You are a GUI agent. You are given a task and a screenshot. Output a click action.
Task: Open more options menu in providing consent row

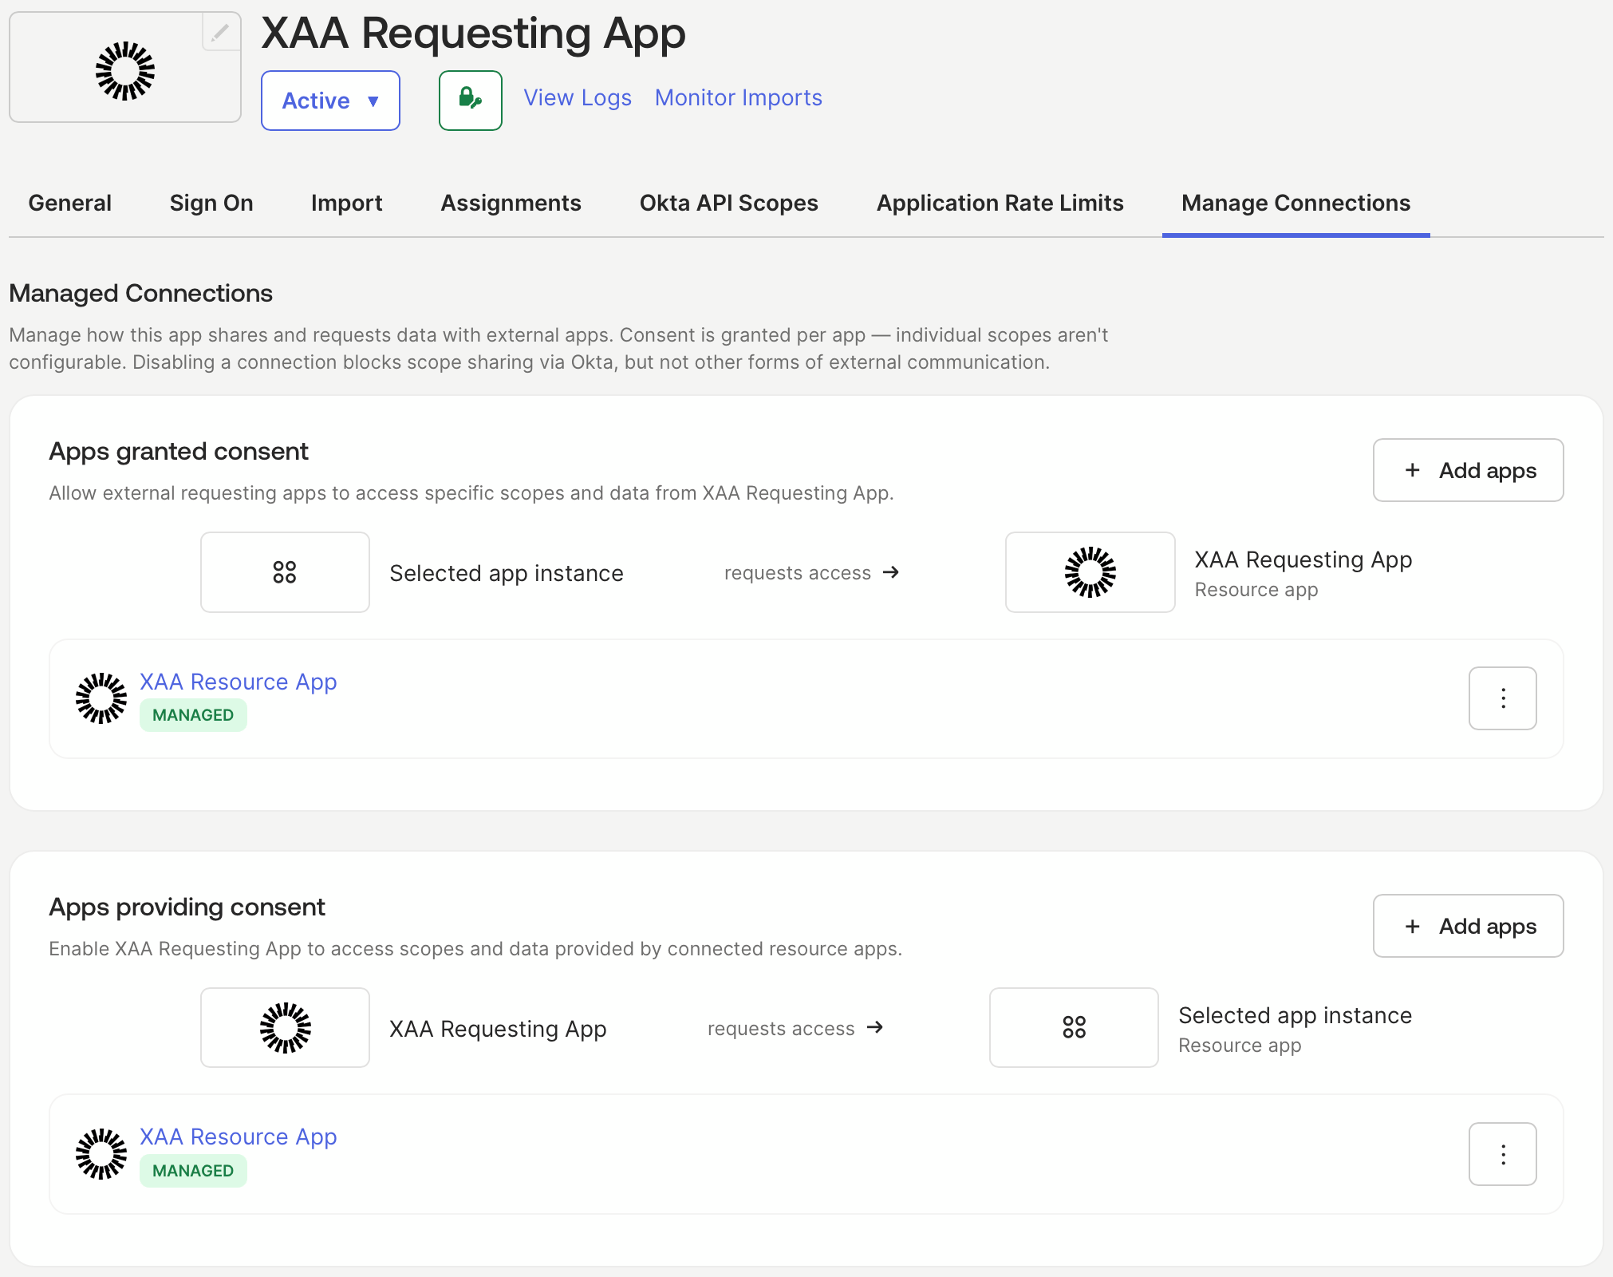(x=1503, y=1154)
